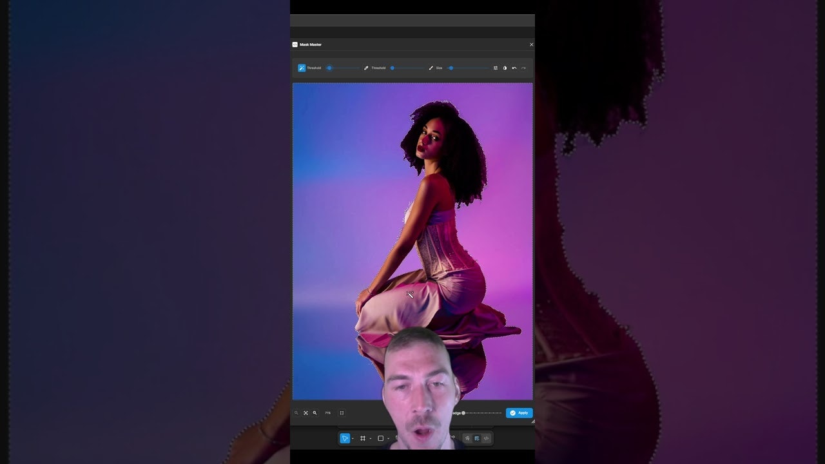The image size is (825, 464).
Task: Select the eyedropper tool
Action: (x=366, y=68)
